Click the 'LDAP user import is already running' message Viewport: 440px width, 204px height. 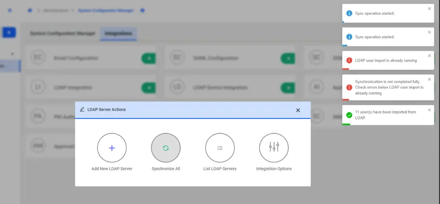pyautogui.click(x=386, y=61)
